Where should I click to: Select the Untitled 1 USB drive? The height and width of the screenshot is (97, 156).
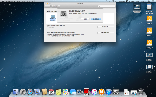(x=149, y=32)
